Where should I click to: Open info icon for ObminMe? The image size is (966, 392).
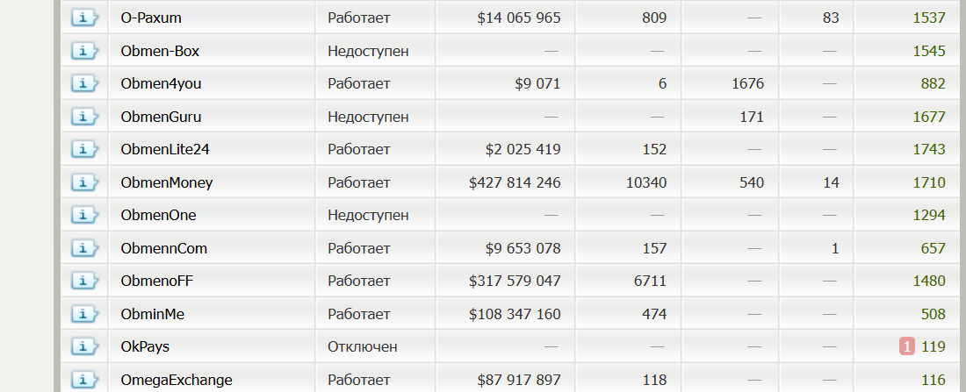click(x=83, y=314)
